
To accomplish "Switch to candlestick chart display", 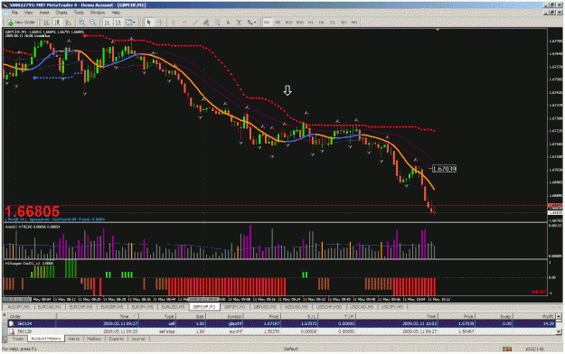I will click(x=57, y=23).
